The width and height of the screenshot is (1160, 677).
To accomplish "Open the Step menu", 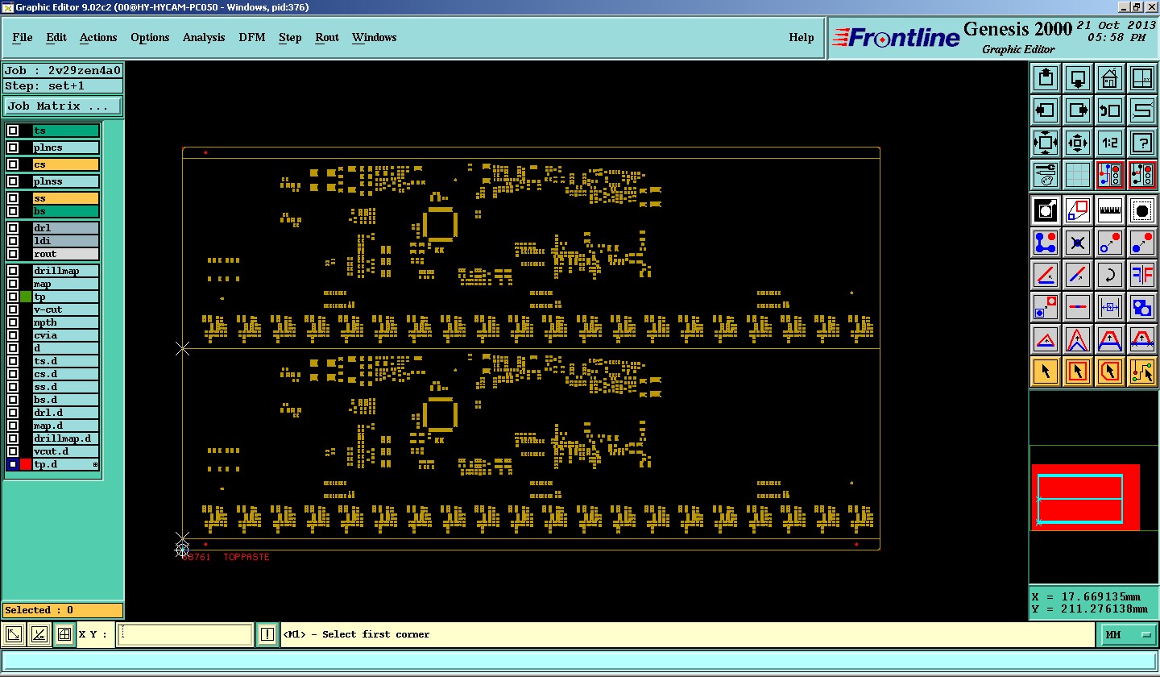I will coord(290,37).
